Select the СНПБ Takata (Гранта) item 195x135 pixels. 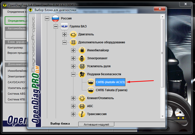pyautogui.click(x=112, y=90)
